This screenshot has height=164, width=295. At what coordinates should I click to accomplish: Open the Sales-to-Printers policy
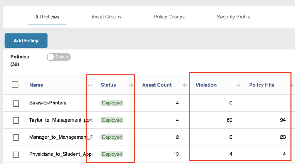click(x=48, y=103)
